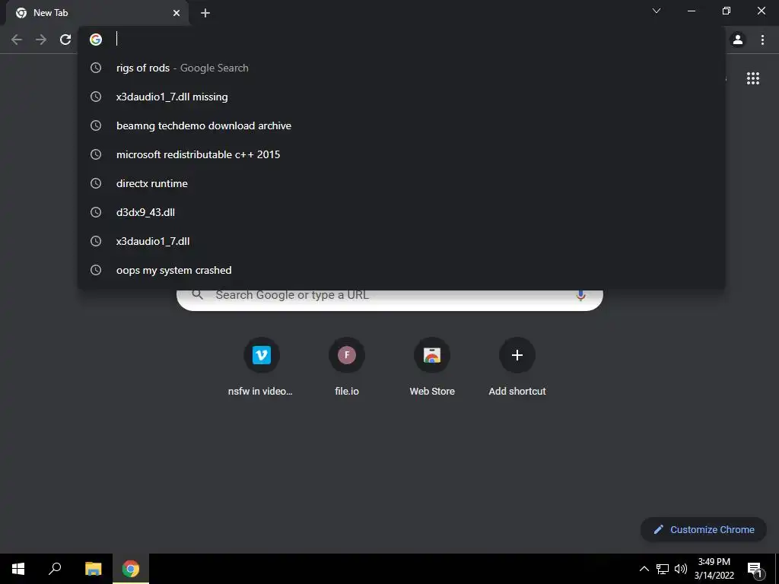Choose the 'd3dx9_43.dll' suggestion

(402, 212)
